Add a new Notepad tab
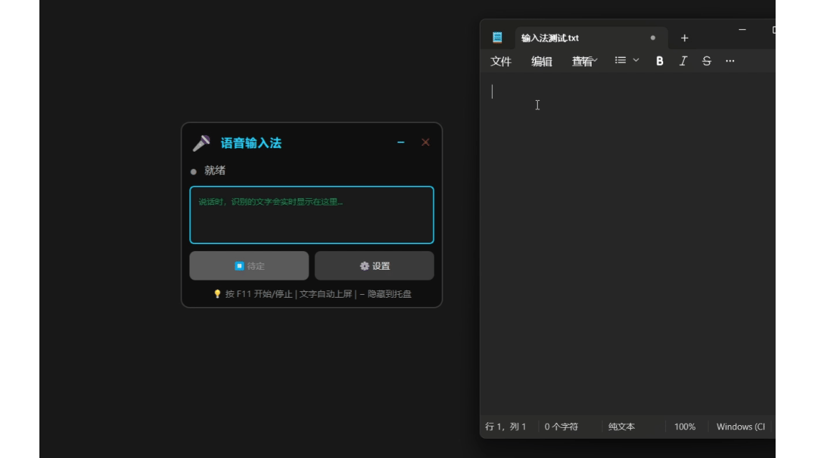The width and height of the screenshot is (815, 458). 685,38
